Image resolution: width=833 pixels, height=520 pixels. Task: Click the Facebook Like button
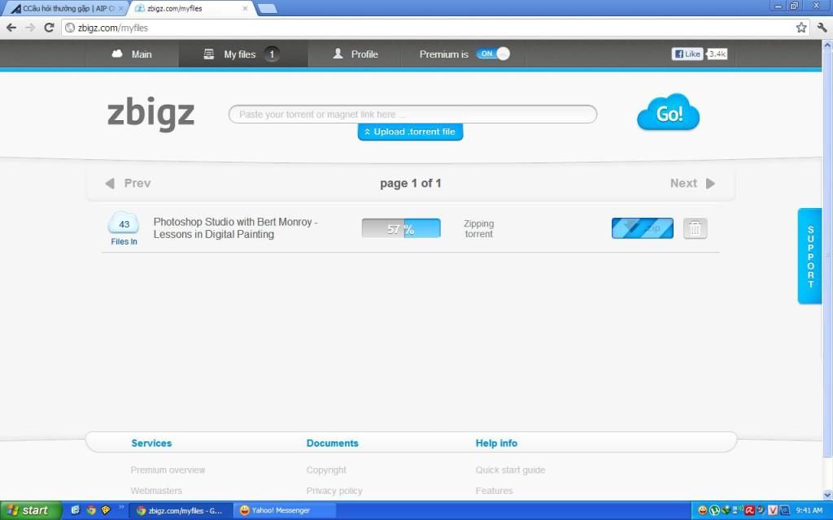[x=687, y=54]
